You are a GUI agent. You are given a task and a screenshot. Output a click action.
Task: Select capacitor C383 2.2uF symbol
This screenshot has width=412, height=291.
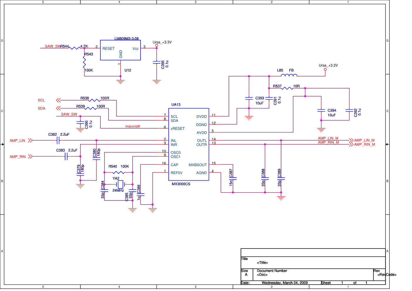point(66,156)
